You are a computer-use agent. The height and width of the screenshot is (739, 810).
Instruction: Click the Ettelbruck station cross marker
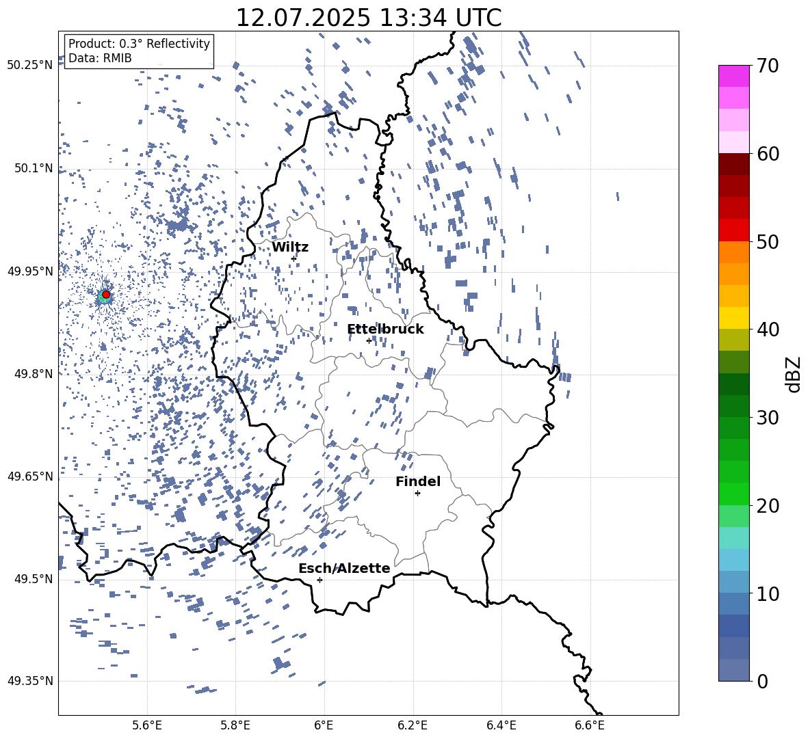pyautogui.click(x=369, y=340)
